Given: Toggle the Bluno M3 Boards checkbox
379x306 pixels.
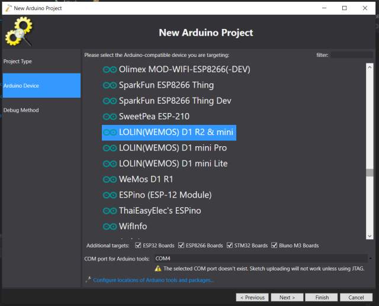Looking at the screenshot, I should pos(274,246).
